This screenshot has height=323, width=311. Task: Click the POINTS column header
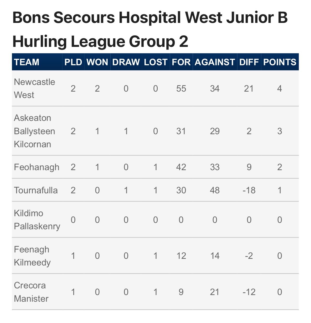click(280, 62)
